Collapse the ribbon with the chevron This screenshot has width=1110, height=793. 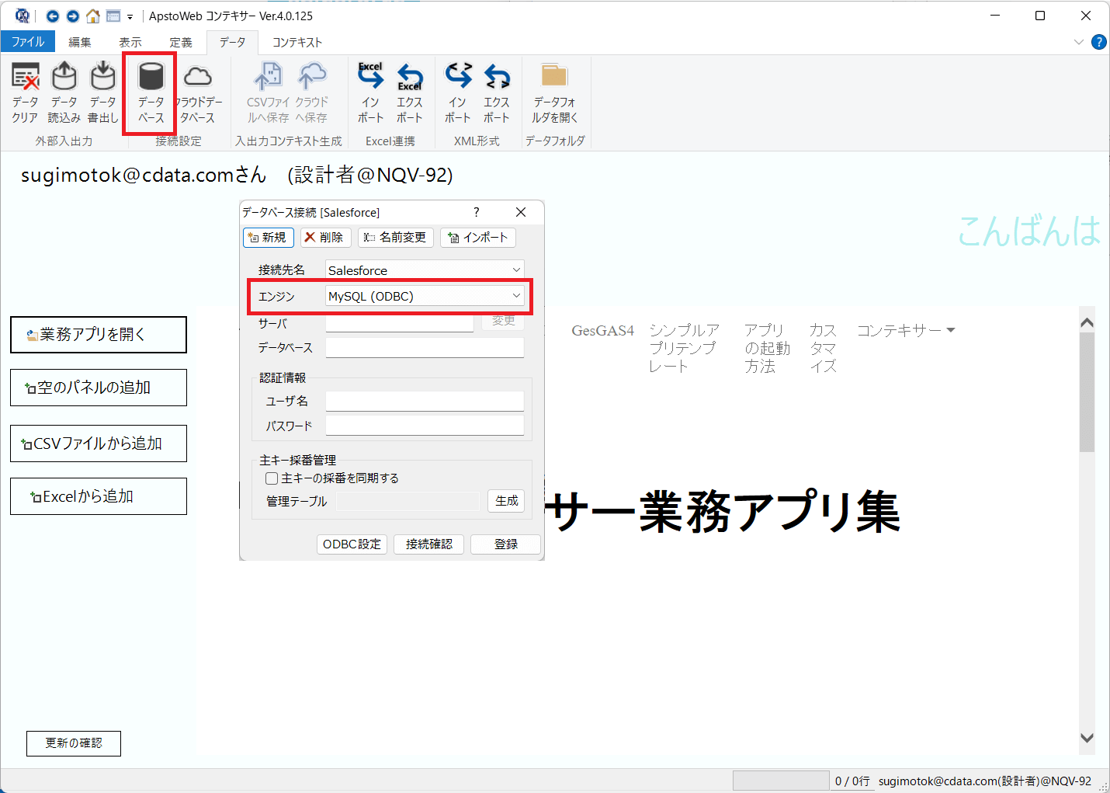[1078, 42]
